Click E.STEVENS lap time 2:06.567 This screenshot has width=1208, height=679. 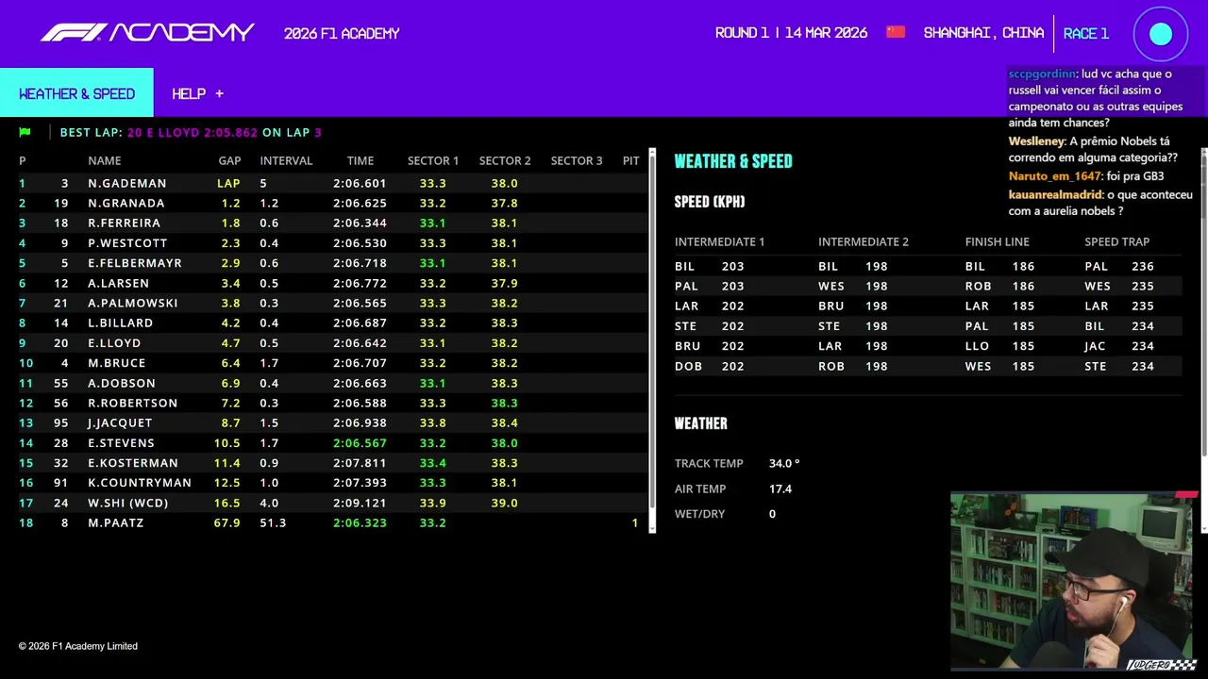pos(360,442)
